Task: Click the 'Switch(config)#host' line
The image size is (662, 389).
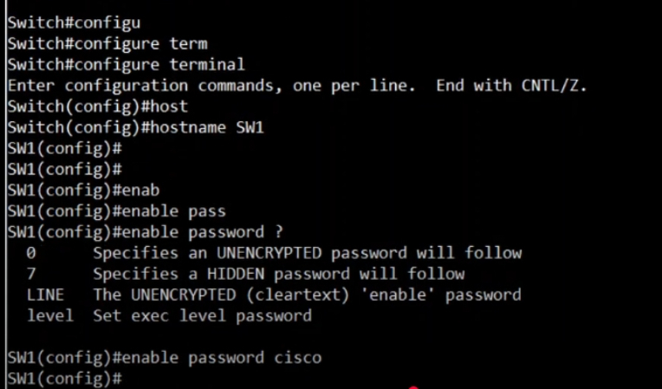Action: tap(98, 107)
